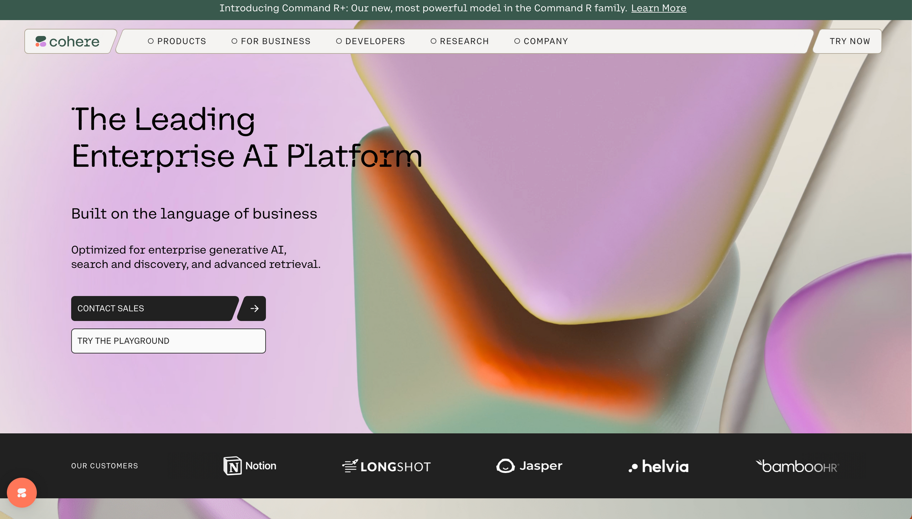Select DEVELOPERS in the navigation bar
Image resolution: width=912 pixels, height=519 pixels.
point(375,41)
